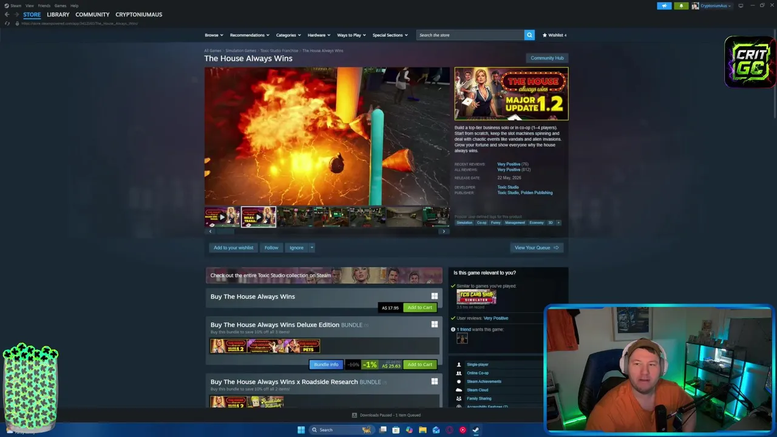Click the Simulation Games breadcrumb
Viewport: 777px width, 437px height.
tap(241, 51)
